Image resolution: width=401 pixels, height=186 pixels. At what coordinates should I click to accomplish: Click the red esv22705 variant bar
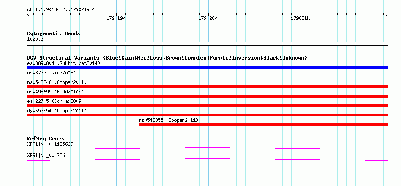pyautogui.click(x=207, y=106)
